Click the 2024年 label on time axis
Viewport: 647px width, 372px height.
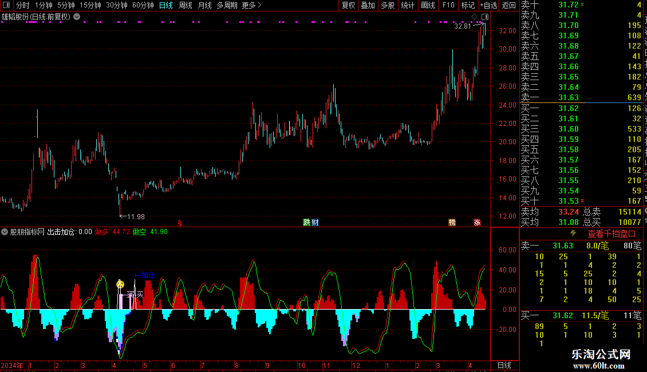click(12, 366)
